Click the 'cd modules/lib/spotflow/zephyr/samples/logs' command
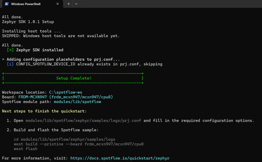This screenshot has height=162, width=262. [x=64, y=139]
